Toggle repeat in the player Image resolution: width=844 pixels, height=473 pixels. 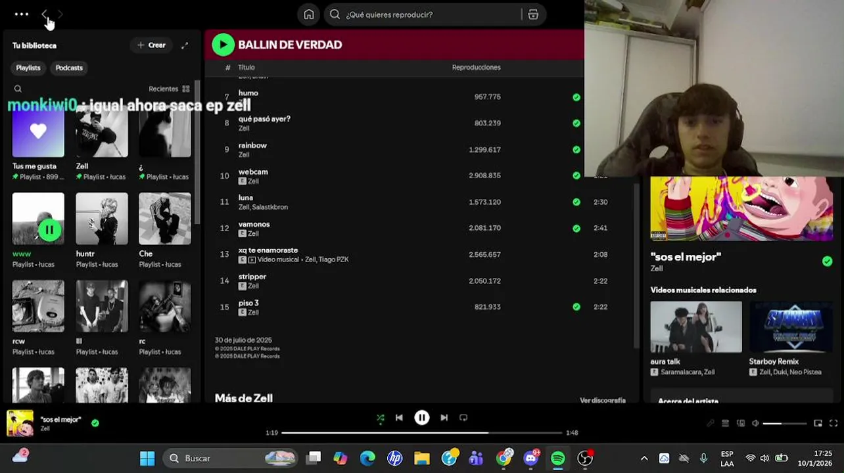click(x=463, y=418)
